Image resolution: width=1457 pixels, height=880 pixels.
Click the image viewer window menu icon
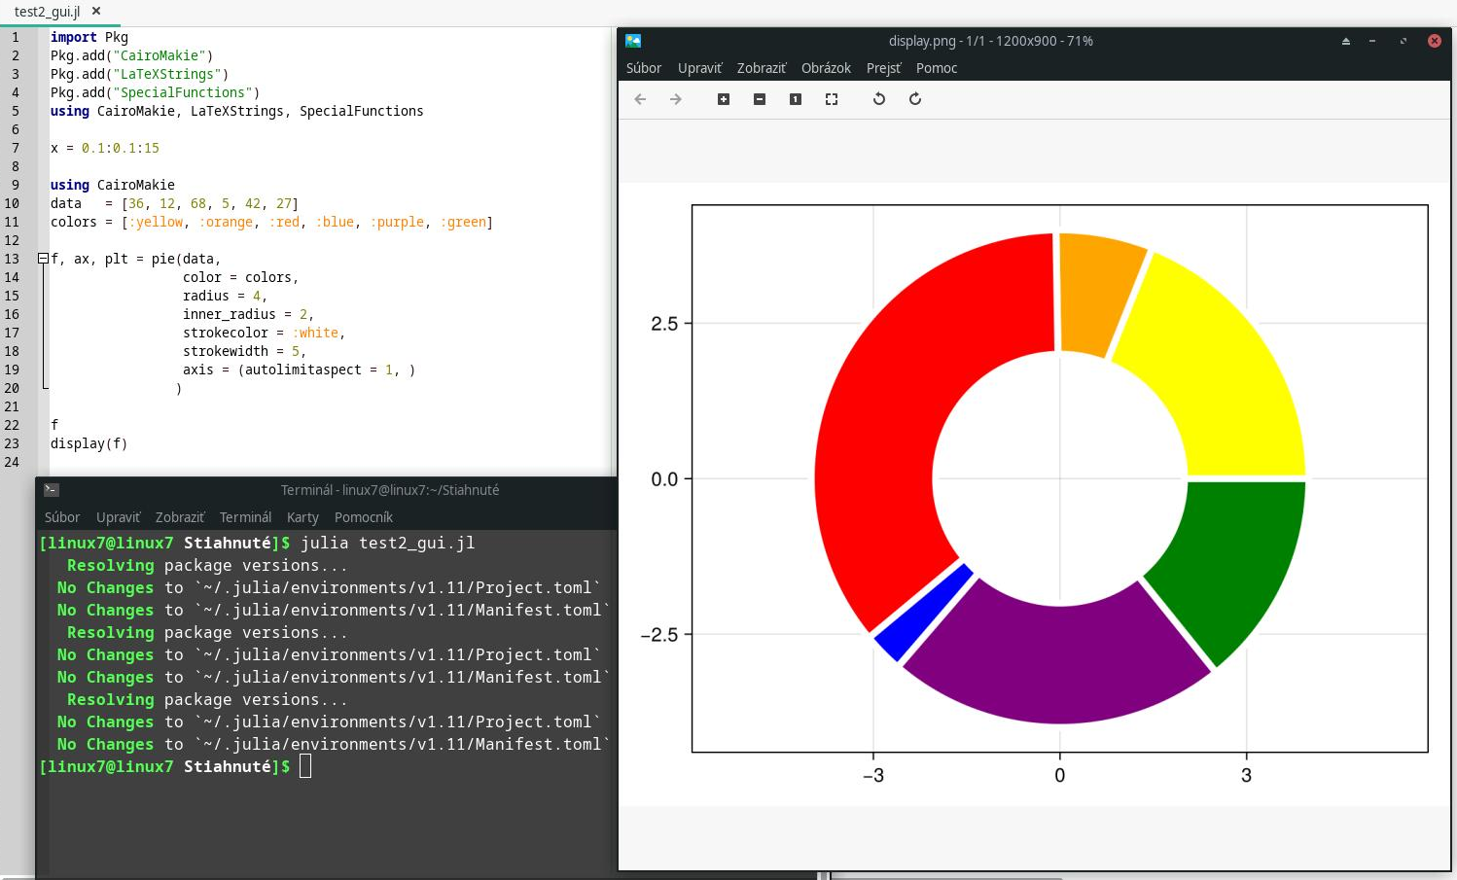click(x=633, y=41)
